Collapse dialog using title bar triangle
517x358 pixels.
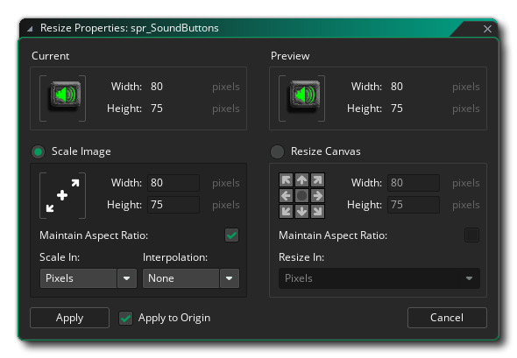pos(30,29)
